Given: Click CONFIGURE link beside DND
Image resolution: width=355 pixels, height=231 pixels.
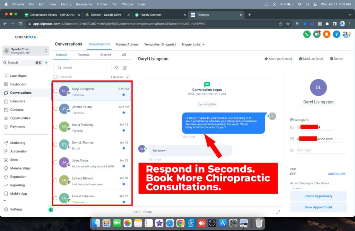Looking at the screenshot, I should point(336,174).
